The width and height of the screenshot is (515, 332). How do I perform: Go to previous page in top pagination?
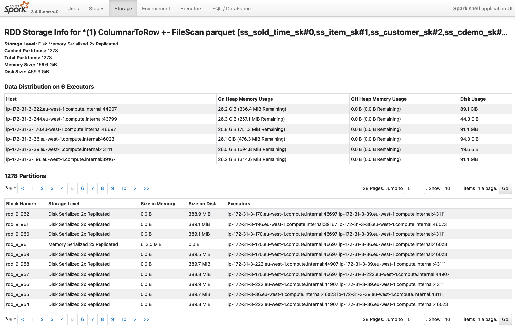(23, 188)
